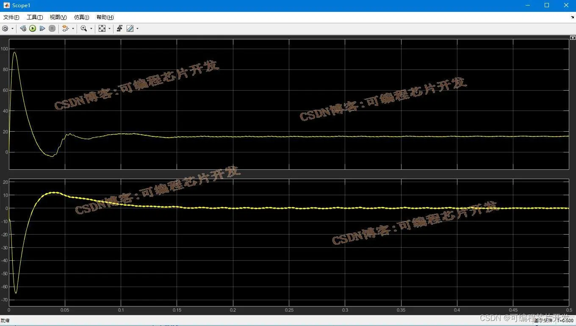Maximize axes using the small plot corner icon
The image size is (576, 326).
click(573, 38)
